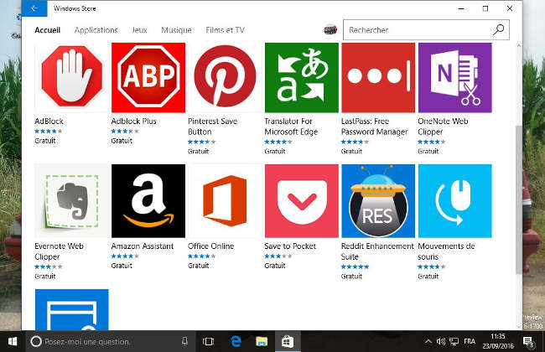
Task: Maximize the Windows Store window
Action: (485, 8)
